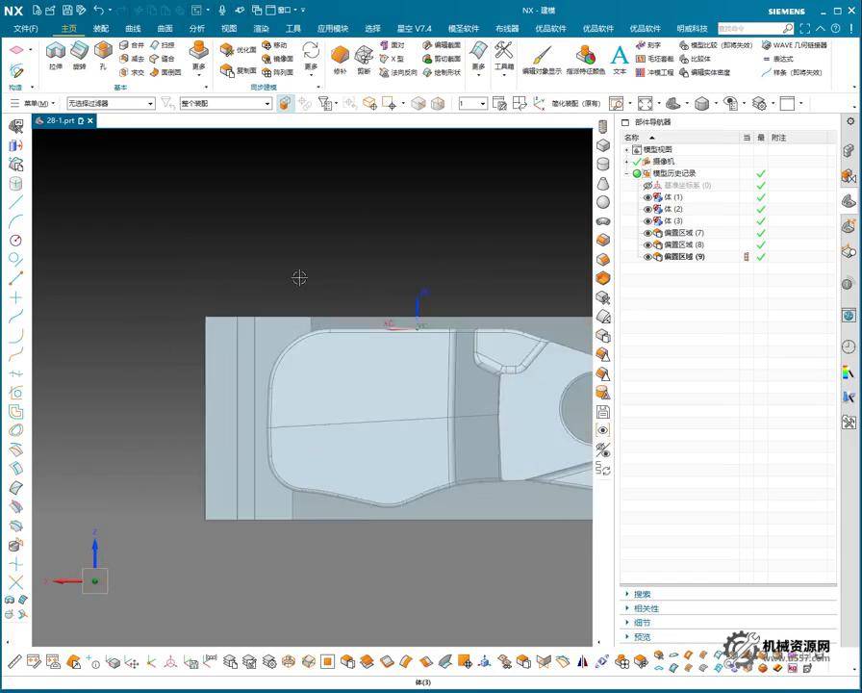Screen dimensions: 862x693
Task: Expand the 模型视图 tree node
Action: 626,150
